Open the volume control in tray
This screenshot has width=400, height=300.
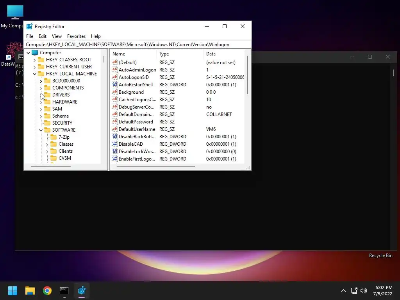coord(364,291)
